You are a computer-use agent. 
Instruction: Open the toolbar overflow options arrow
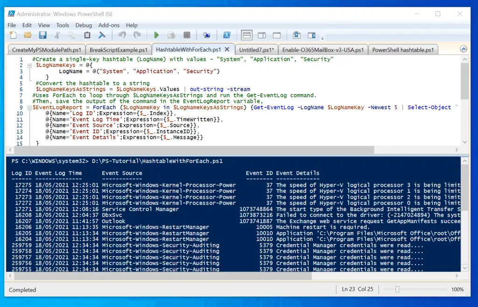tap(323, 38)
